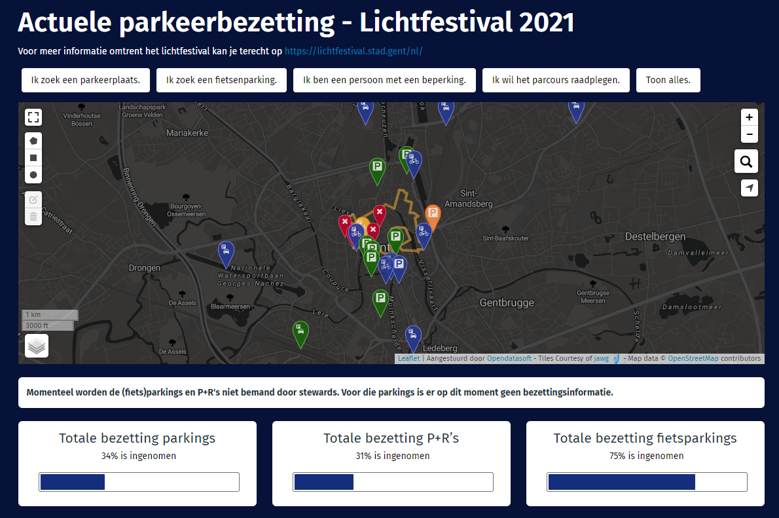This screenshot has width=779, height=518.
Task: Open the lichtfestival.stad.gent link
Action: 354,50
